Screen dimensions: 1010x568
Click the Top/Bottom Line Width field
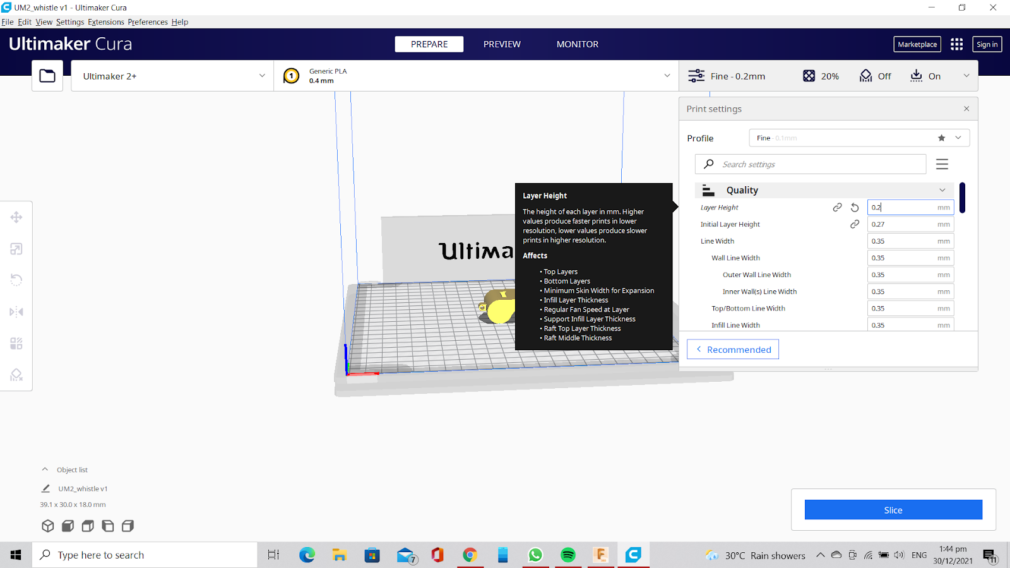[910, 308]
